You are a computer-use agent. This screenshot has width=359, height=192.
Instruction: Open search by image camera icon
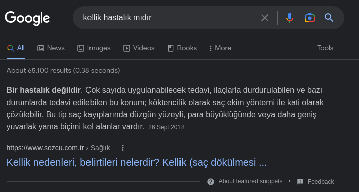310,18
